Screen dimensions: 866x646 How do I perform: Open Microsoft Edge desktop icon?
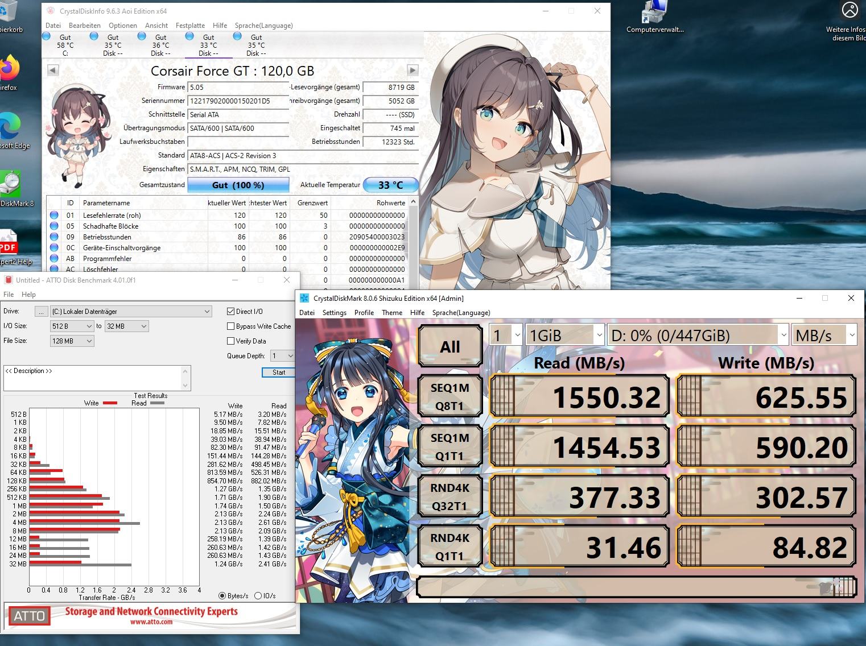tap(11, 131)
